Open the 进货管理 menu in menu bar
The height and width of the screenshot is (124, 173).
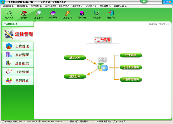point(8,6)
